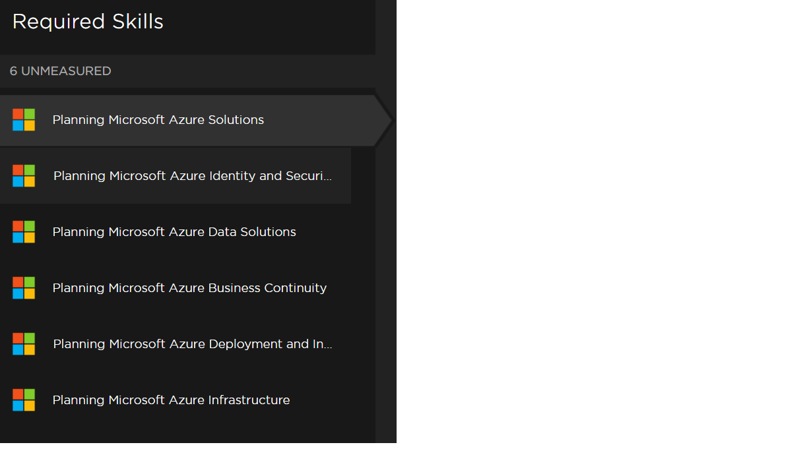Click the Microsoft logo beside Business Continuity skill
Viewport: 811px width, 451px height.
(x=24, y=288)
